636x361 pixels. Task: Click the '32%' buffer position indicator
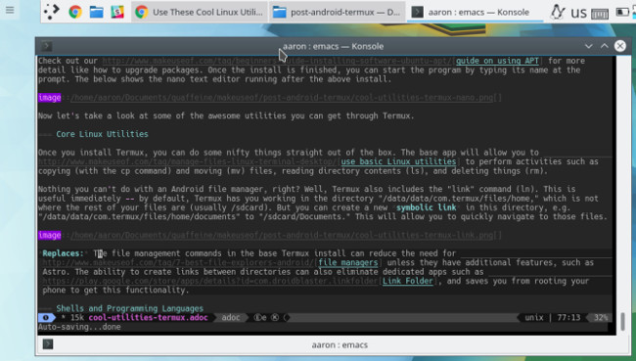[x=601, y=318]
